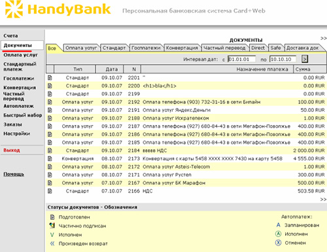Click the start date field 01.01.01

coord(241,59)
